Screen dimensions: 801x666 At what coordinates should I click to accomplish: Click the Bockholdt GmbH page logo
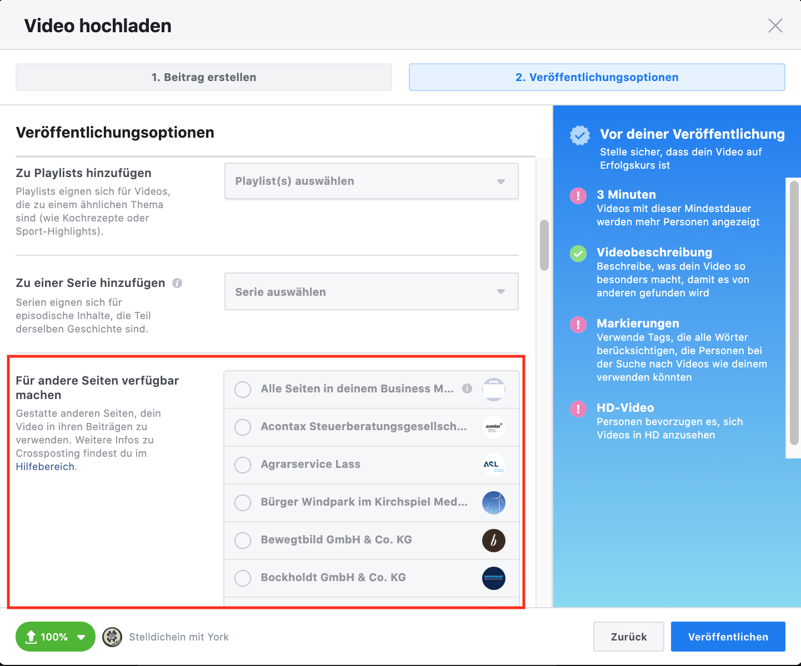tap(493, 578)
